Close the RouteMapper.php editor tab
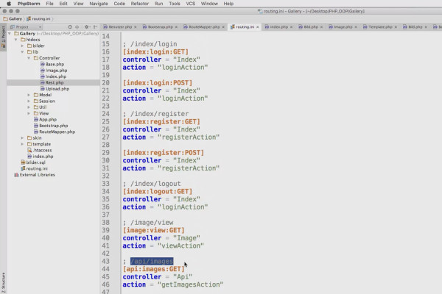Screen dimensions: 442x294 (x=223, y=27)
